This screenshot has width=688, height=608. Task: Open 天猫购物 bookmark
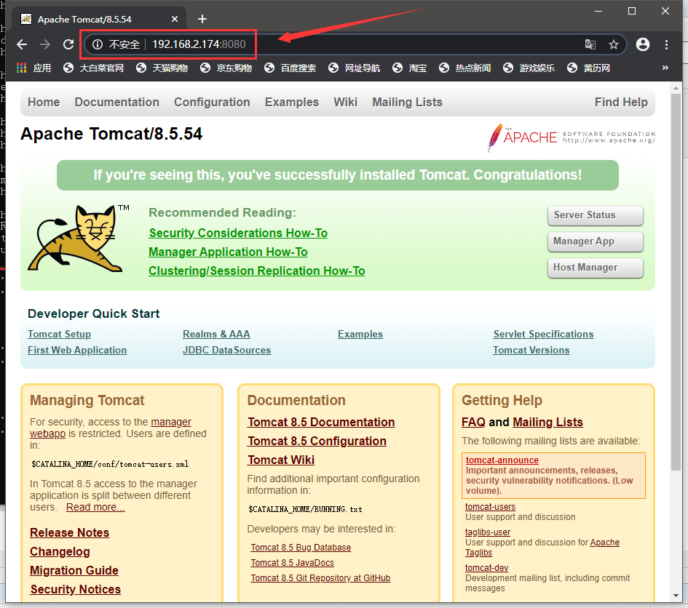click(162, 68)
